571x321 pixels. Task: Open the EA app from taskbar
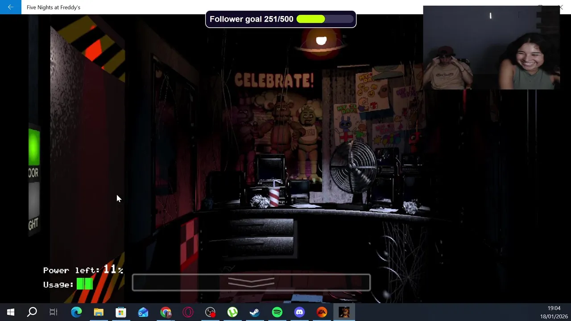[322, 312]
